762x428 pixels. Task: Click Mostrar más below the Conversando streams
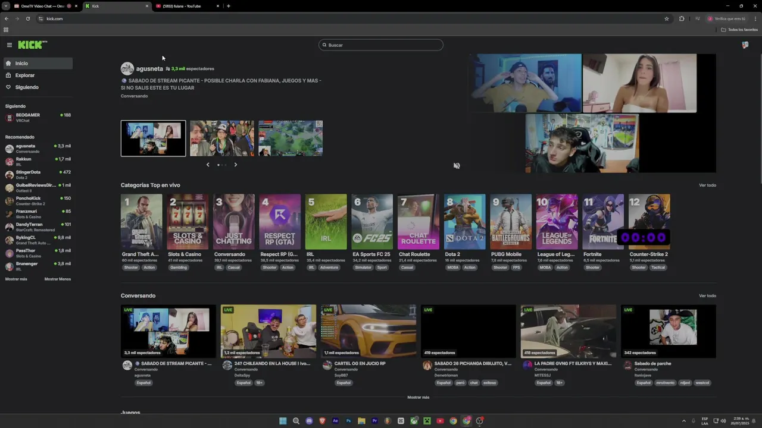pyautogui.click(x=418, y=397)
